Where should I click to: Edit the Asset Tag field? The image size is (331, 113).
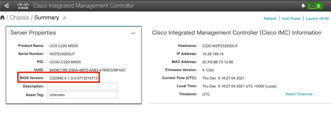pyautogui.click(x=82, y=95)
